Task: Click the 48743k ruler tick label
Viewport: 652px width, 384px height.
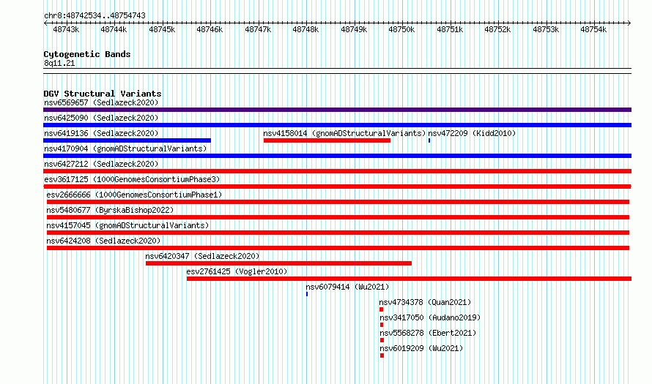Action: tap(66, 29)
